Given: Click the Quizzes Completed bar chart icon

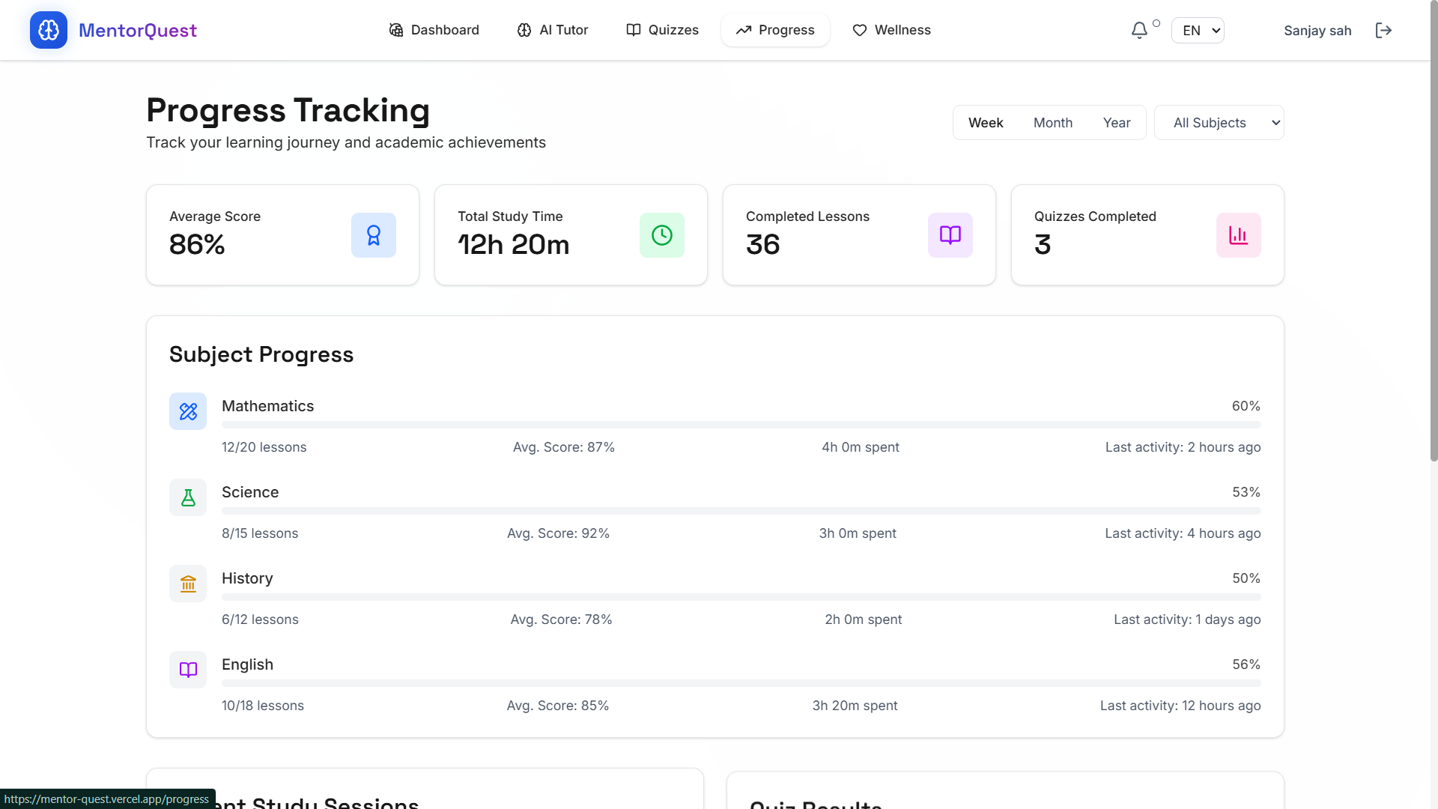Looking at the screenshot, I should point(1238,235).
